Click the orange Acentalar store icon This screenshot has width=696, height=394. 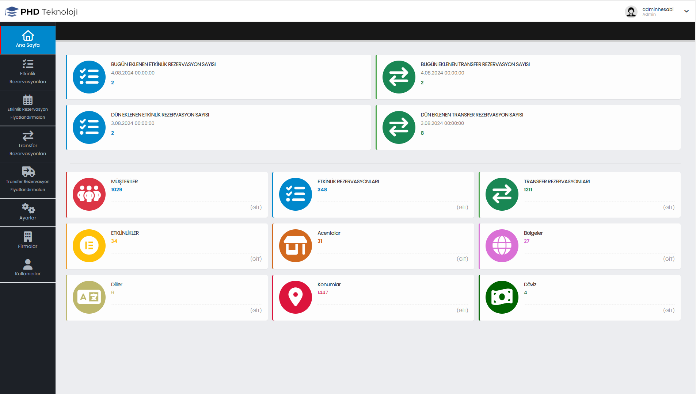coord(295,246)
